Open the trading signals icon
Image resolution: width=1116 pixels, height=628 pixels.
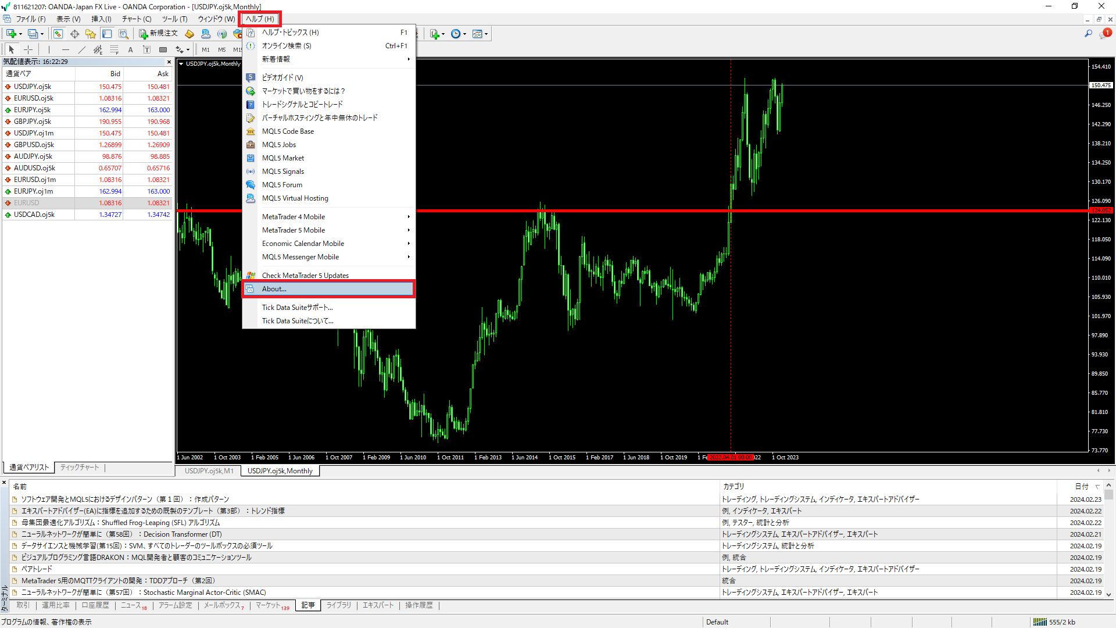(x=222, y=34)
